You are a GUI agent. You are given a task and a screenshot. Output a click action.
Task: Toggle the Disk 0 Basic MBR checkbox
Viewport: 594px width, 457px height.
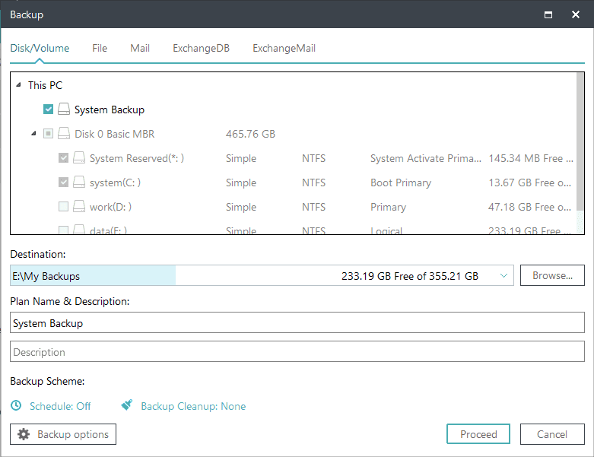point(49,134)
